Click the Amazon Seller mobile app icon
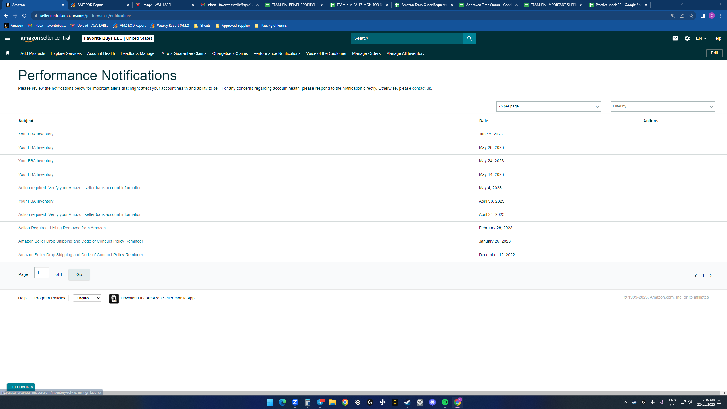727x409 pixels. [114, 299]
